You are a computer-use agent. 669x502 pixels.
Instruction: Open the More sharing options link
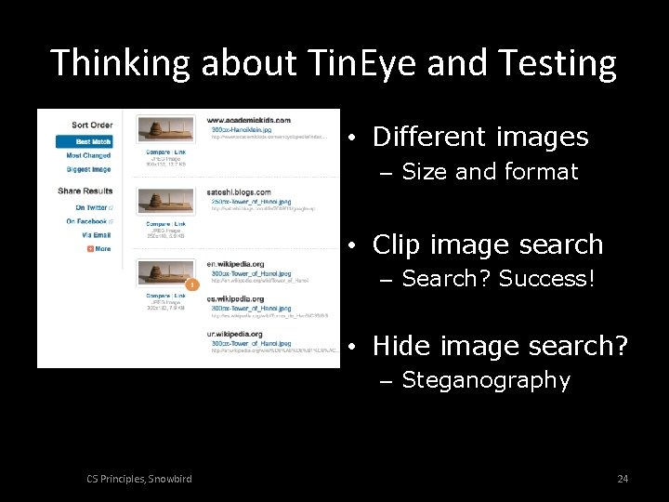pyautogui.click(x=103, y=249)
